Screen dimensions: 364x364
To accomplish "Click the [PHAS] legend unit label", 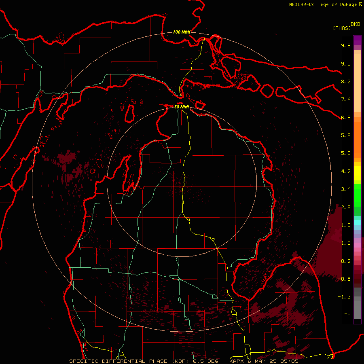I will (342, 28).
